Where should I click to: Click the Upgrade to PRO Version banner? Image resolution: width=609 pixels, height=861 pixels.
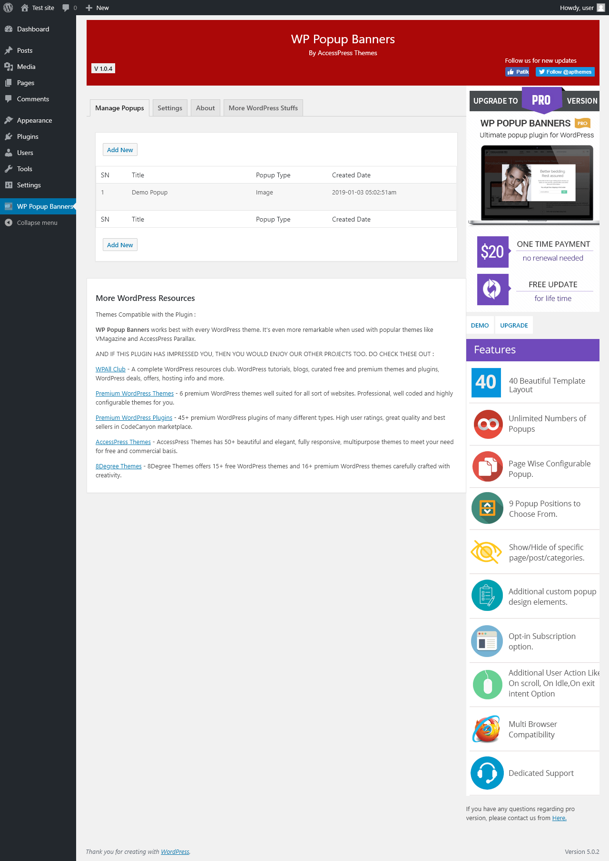(x=534, y=101)
